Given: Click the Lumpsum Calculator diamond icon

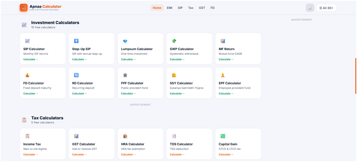Looking at the screenshot, I should (x=125, y=41).
